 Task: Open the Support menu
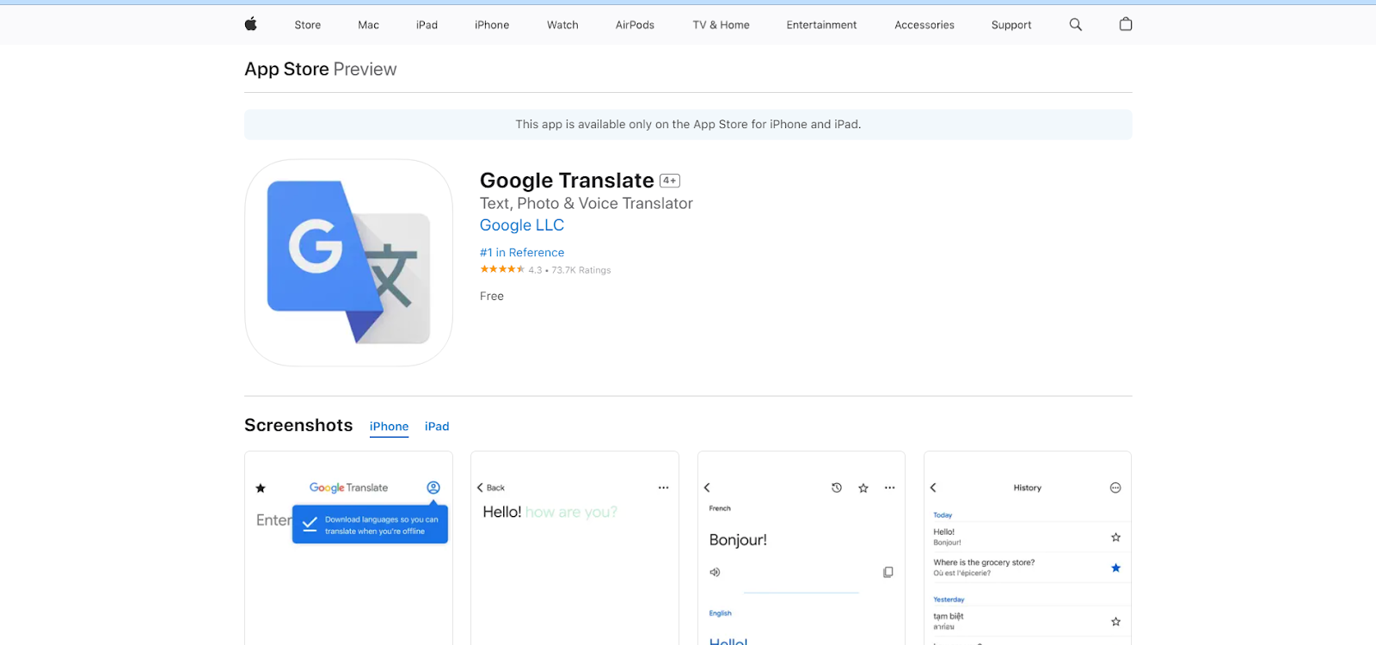(1011, 25)
